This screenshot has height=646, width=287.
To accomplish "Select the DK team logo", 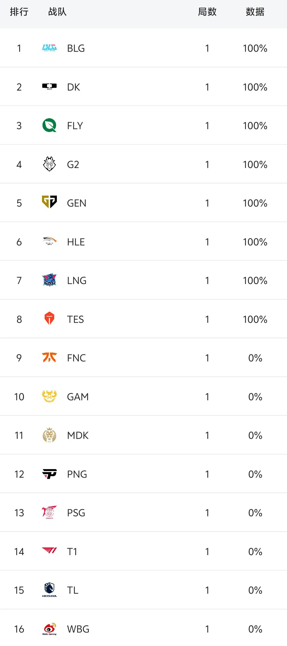I will [49, 87].
